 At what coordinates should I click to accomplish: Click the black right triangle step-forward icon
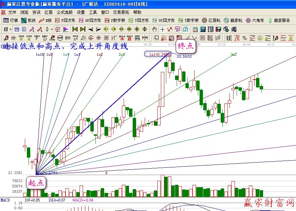pyautogui.click(x=98, y=29)
